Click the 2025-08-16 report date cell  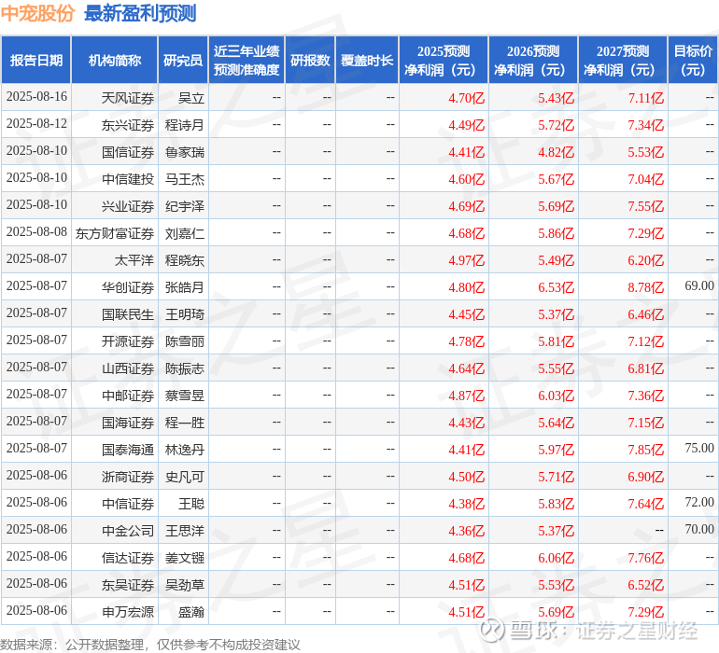click(36, 96)
